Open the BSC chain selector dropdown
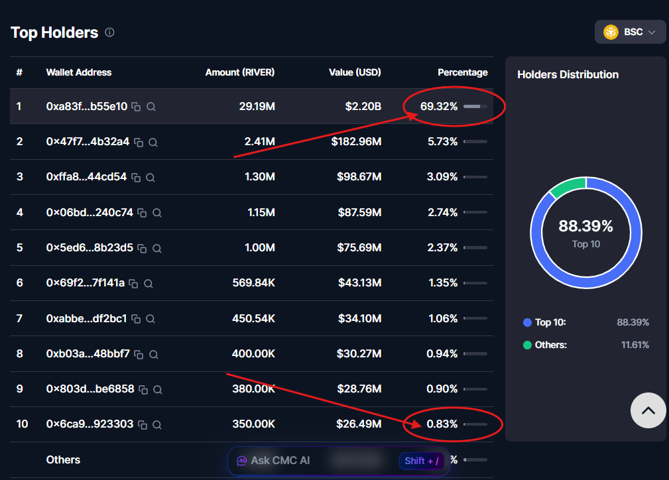This screenshot has height=480, width=669. (630, 32)
